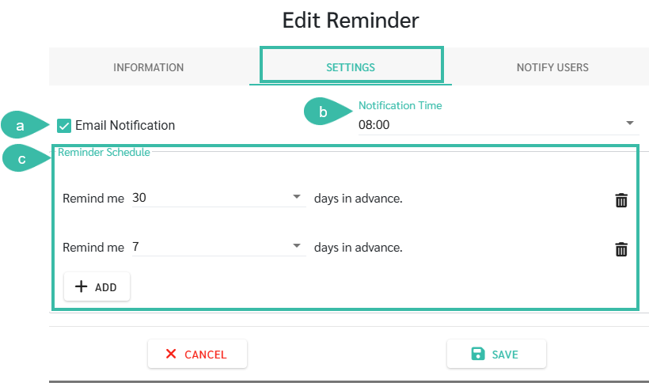Delete the 30 days reminder row
Viewport: 649px width, 383px height.
click(621, 200)
